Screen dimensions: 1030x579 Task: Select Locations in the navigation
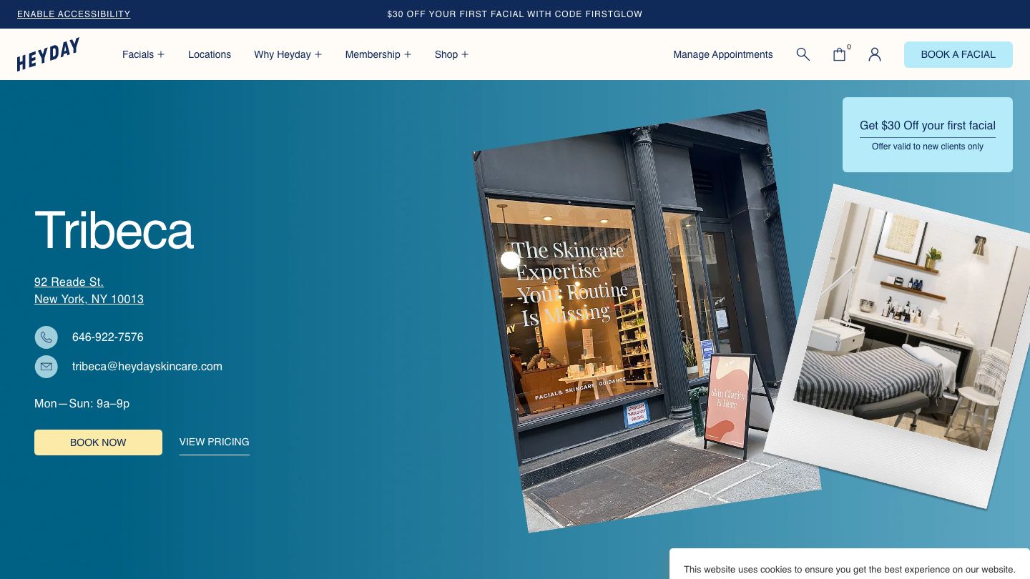[210, 54]
